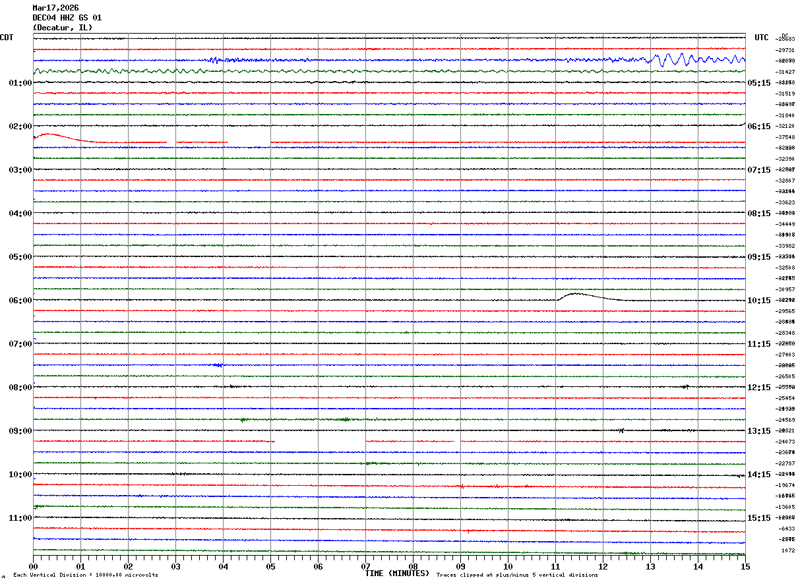Click the DC offset value -30957

pyautogui.click(x=785, y=289)
